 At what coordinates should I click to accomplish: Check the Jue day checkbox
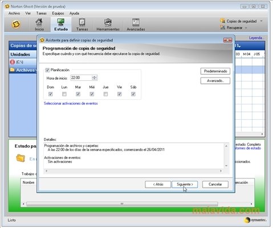point(105,94)
